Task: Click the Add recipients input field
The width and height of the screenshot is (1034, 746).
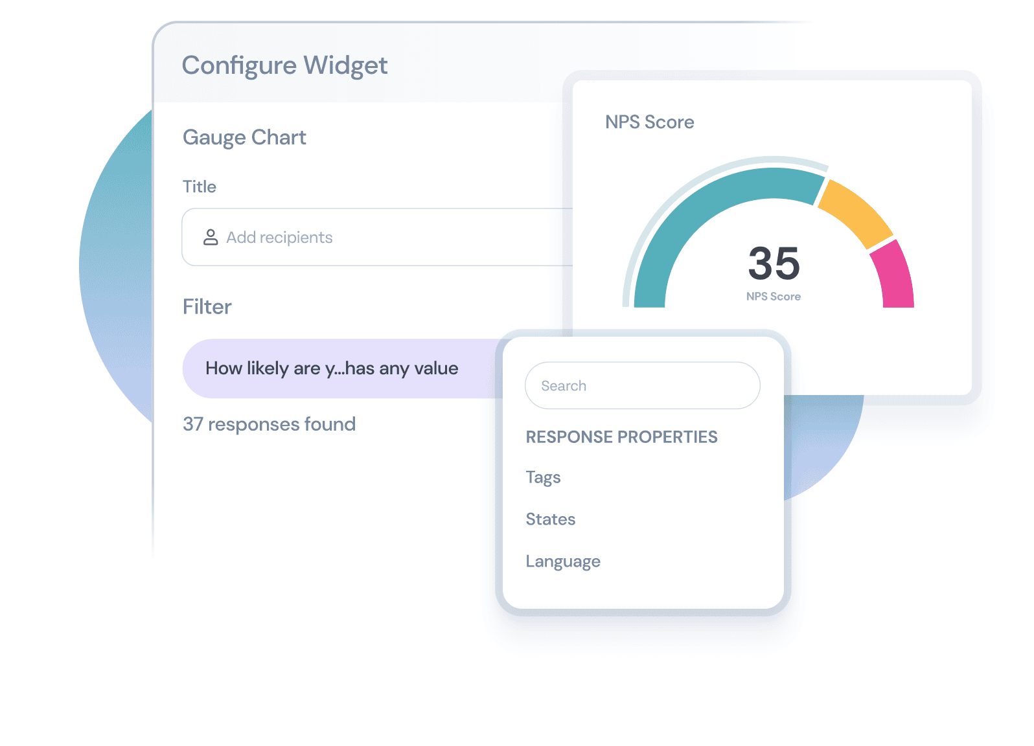Action: 377,237
